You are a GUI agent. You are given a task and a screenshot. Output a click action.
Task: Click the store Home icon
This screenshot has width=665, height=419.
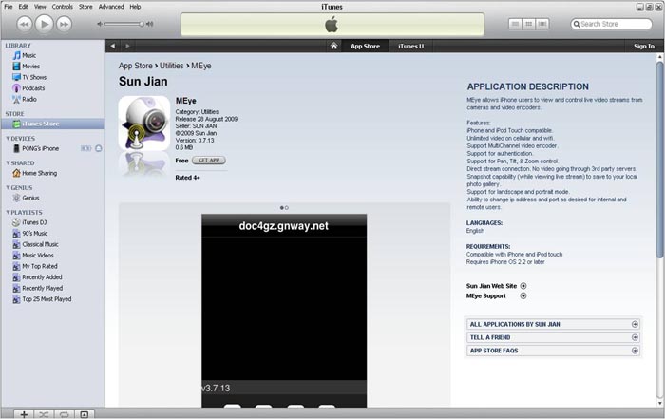[x=333, y=46]
